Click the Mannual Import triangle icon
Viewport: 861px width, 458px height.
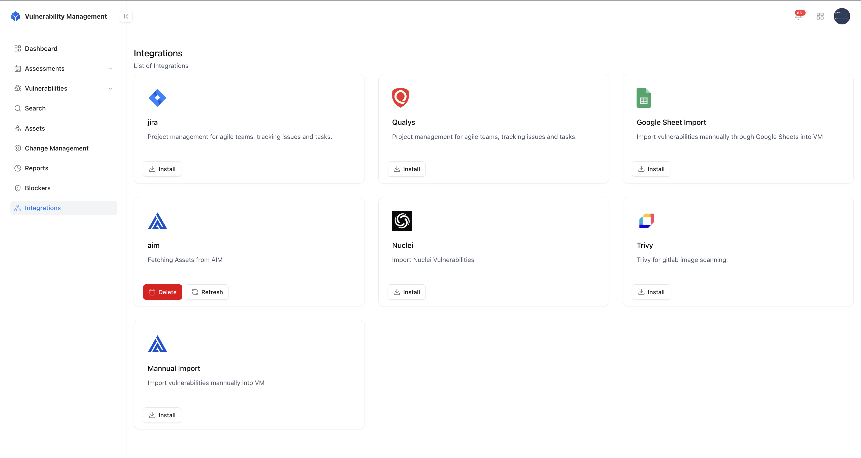tap(157, 344)
